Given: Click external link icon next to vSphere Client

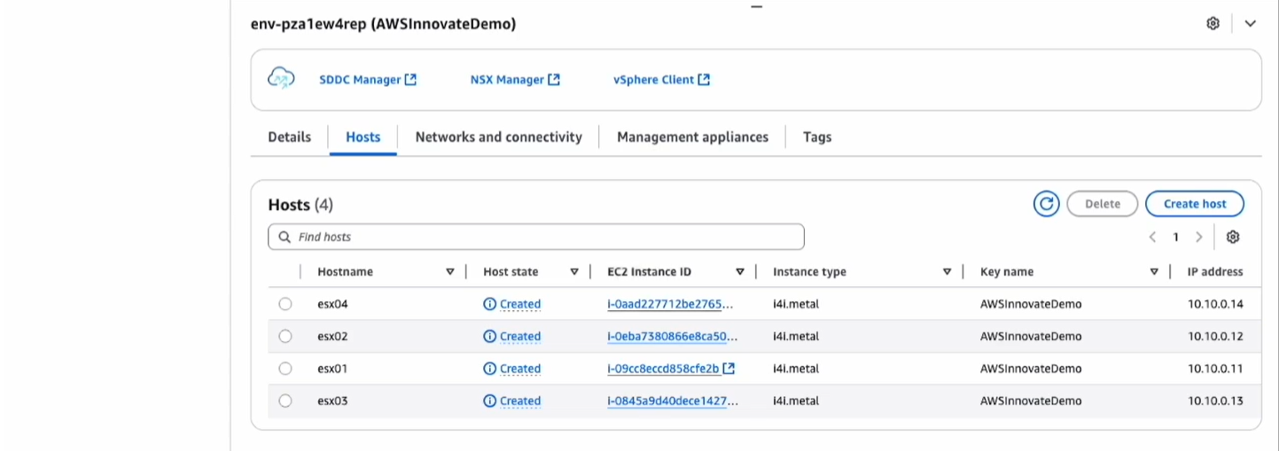Looking at the screenshot, I should (x=704, y=80).
